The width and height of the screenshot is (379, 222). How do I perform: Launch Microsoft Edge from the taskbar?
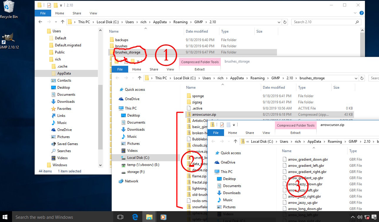point(135,217)
